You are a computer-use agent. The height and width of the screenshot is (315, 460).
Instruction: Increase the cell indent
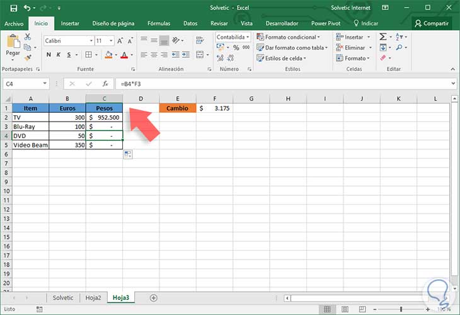click(x=186, y=55)
